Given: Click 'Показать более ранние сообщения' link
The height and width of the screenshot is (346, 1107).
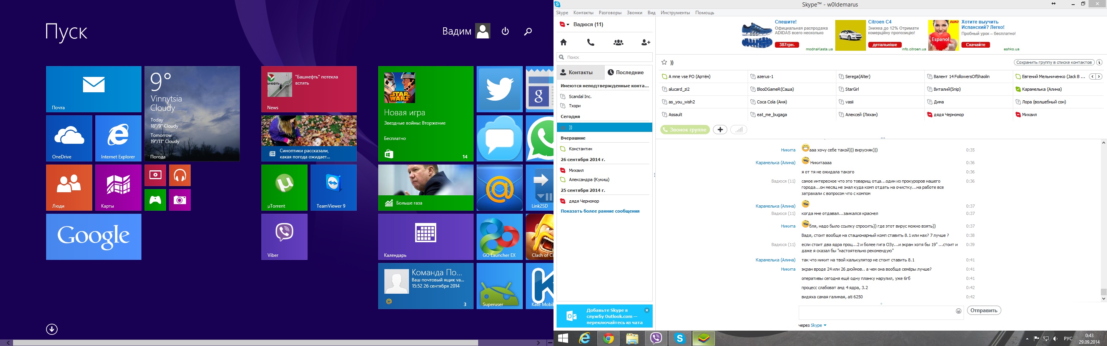Looking at the screenshot, I should [600, 211].
